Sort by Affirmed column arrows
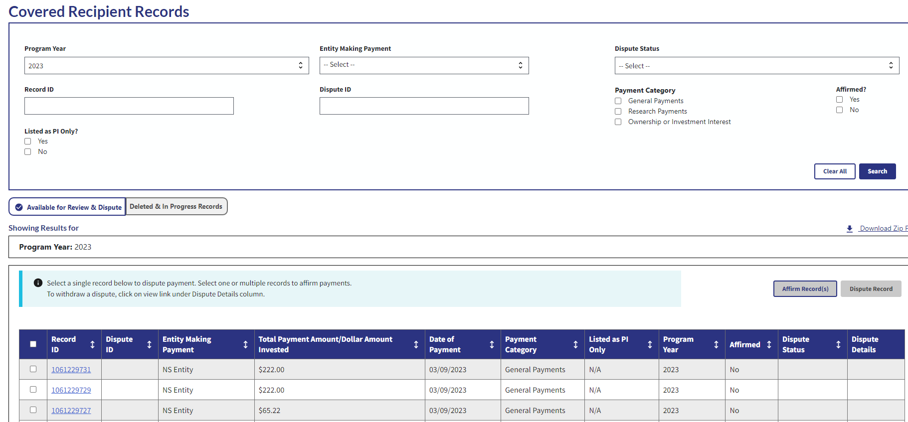Viewport: 908px width, 422px height. pos(769,344)
